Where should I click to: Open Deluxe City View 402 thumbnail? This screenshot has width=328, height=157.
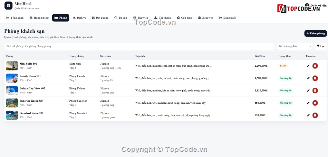click(x=12, y=91)
